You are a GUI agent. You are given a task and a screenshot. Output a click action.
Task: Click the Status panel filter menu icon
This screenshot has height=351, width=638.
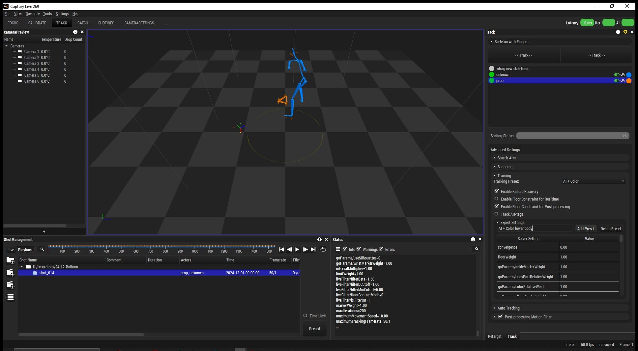click(338, 249)
